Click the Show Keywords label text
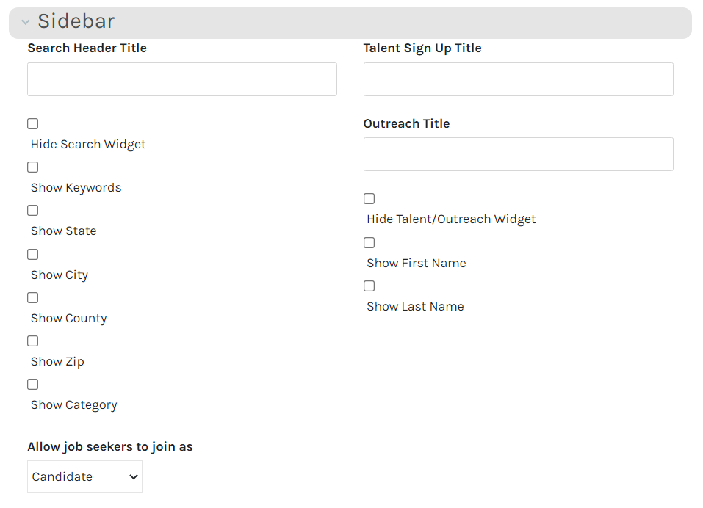 (x=76, y=188)
